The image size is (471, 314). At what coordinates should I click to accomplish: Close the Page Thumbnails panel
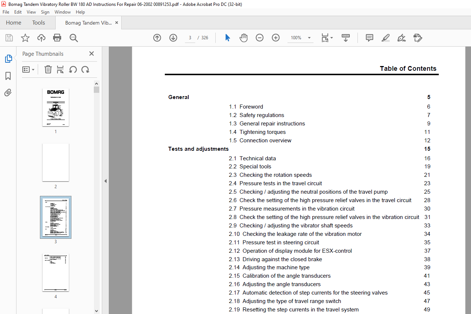pos(92,54)
